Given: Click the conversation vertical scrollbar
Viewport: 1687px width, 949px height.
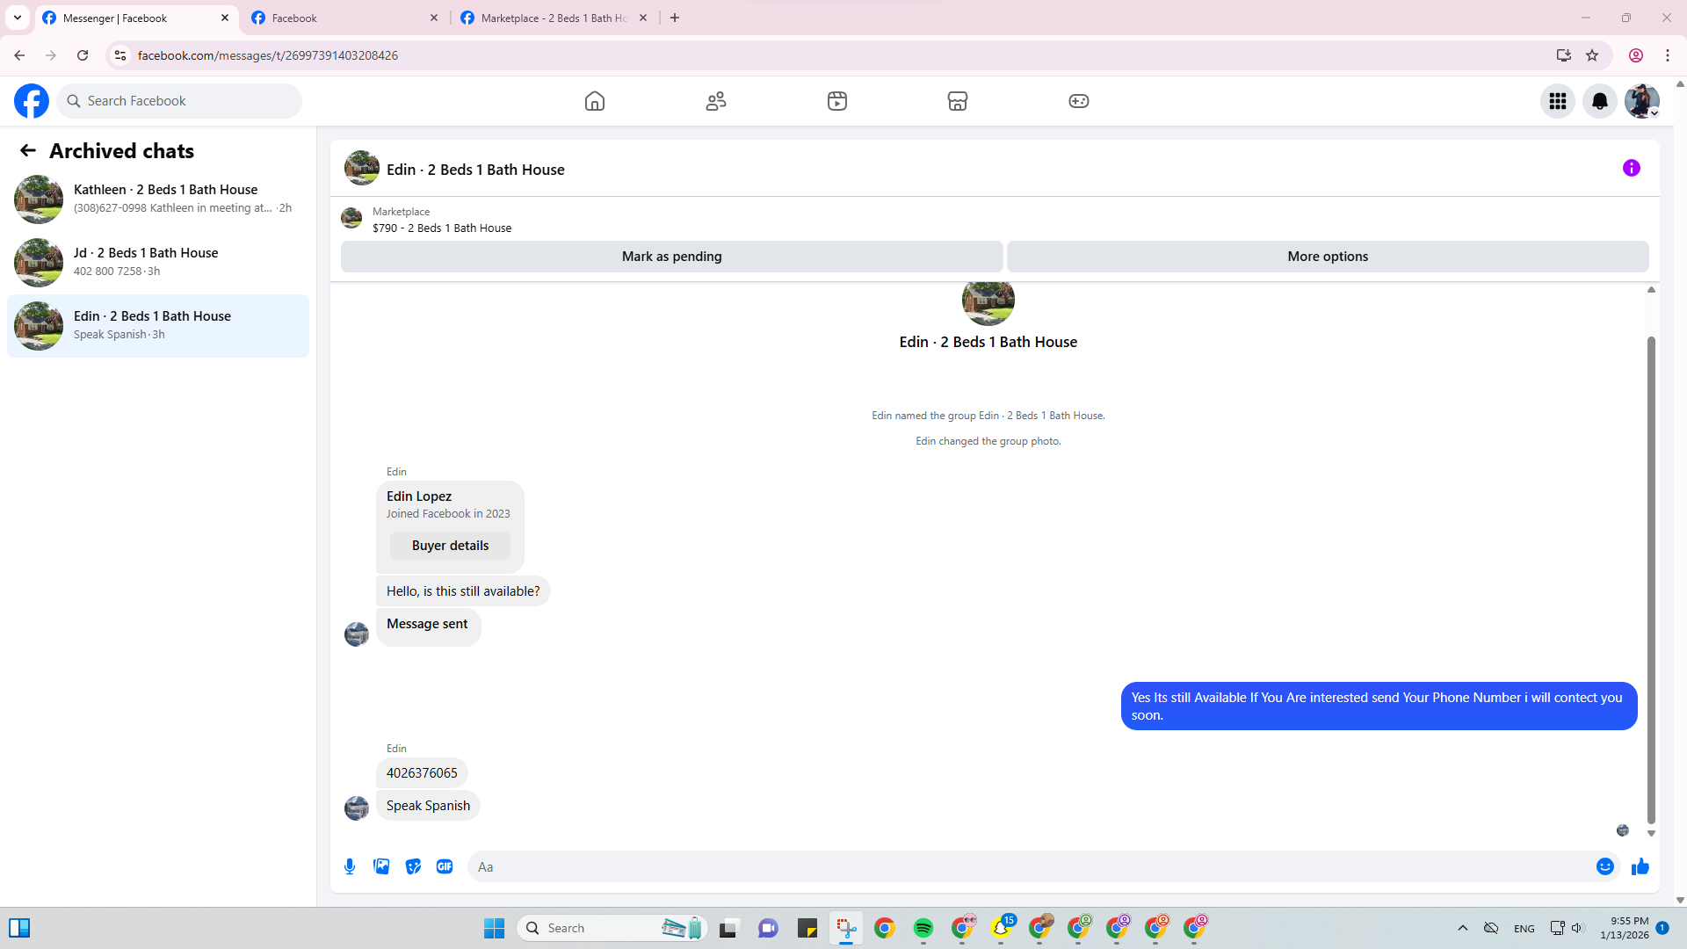Looking at the screenshot, I should (1651, 580).
